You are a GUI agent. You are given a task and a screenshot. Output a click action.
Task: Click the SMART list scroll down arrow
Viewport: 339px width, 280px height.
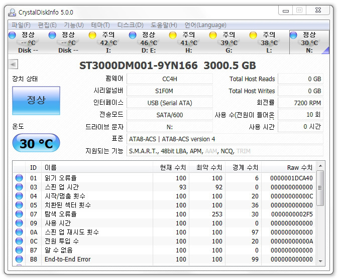click(x=320, y=261)
